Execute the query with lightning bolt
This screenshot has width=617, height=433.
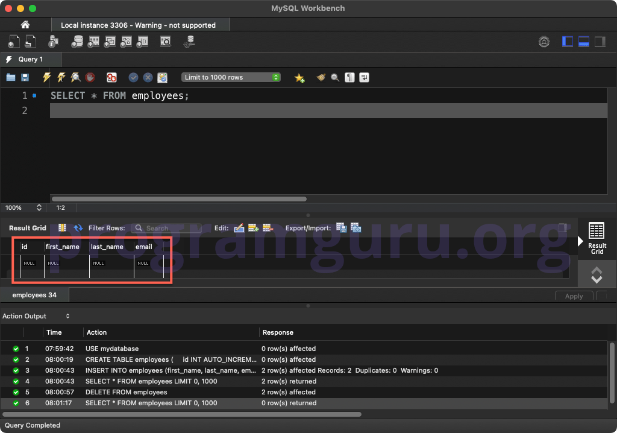click(x=47, y=77)
